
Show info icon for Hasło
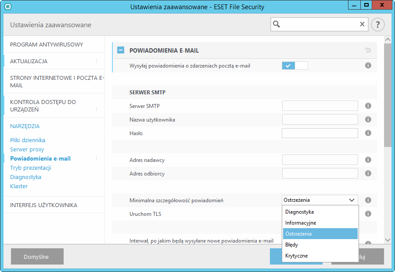click(368, 133)
